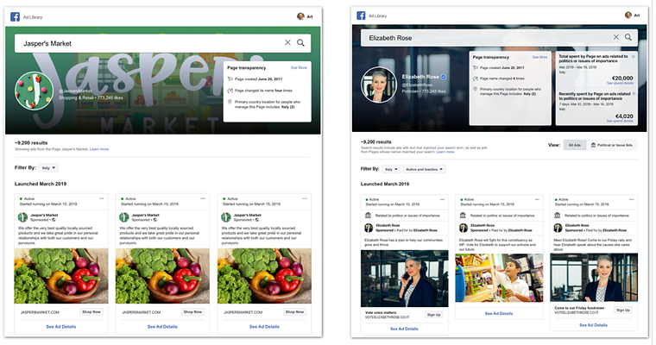Clear the Elizabeth Rose search with the X icon
The image size is (656, 345).
tap(616, 37)
